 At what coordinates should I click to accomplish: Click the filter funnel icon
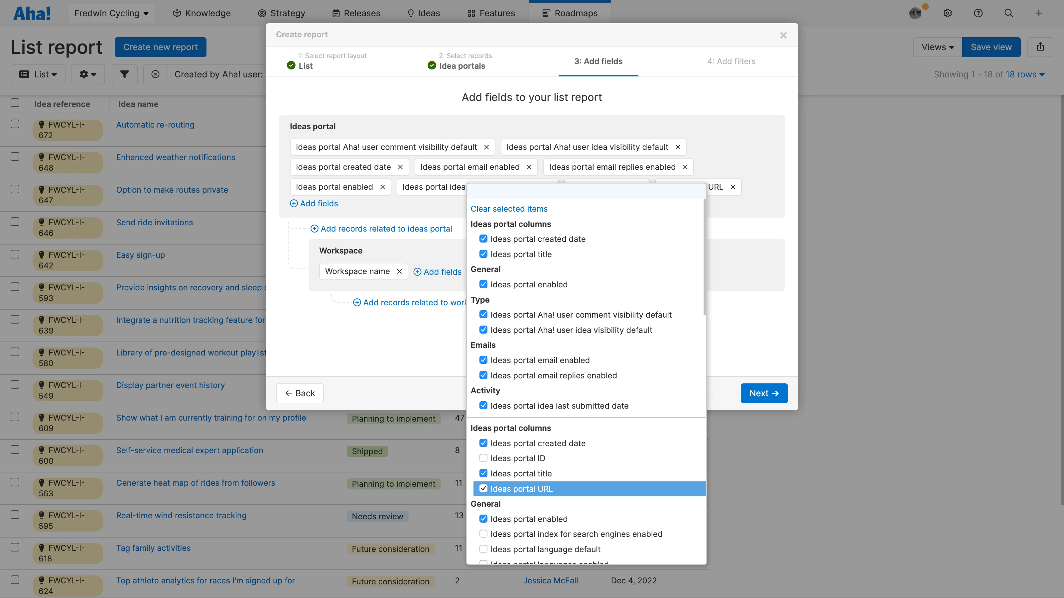124,74
